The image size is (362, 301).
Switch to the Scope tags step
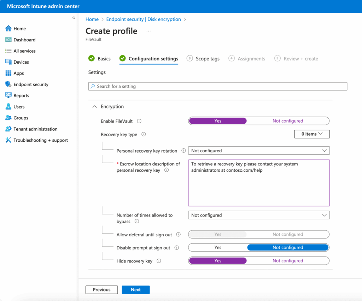click(203, 59)
